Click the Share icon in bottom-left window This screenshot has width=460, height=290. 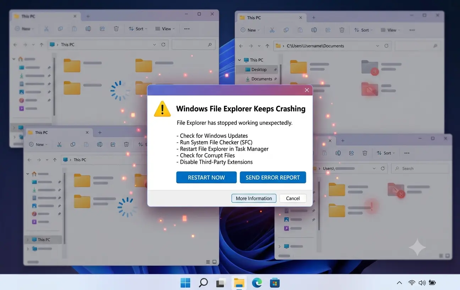(x=113, y=145)
